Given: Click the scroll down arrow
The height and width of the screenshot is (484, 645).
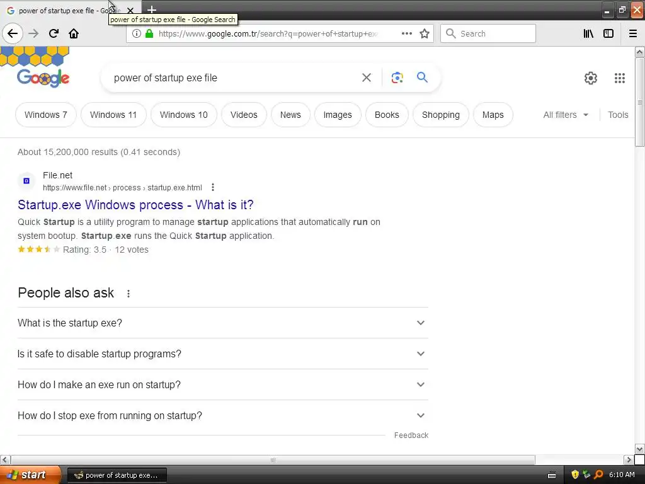Looking at the screenshot, I should click(639, 449).
